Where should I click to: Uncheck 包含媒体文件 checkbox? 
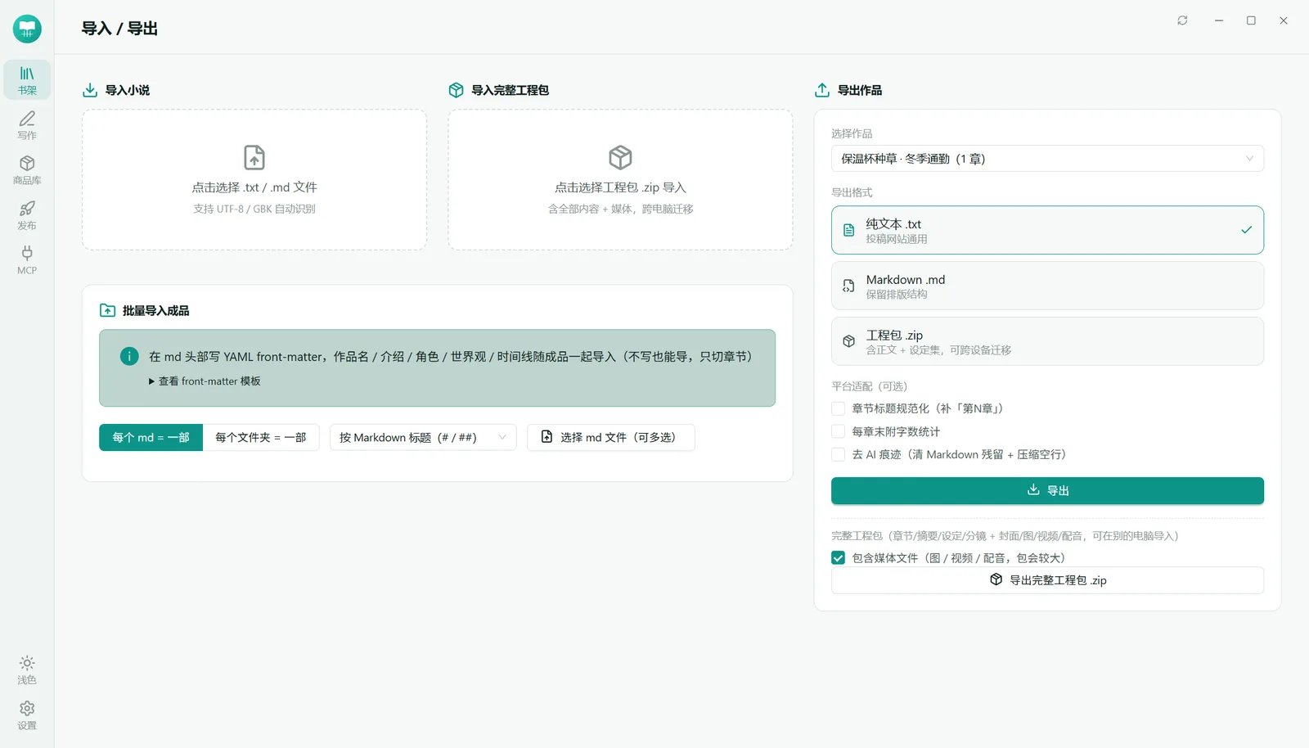click(x=838, y=558)
